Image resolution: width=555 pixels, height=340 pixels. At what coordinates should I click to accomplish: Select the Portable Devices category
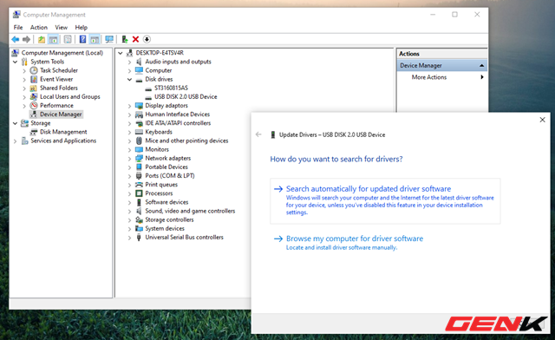(166, 167)
